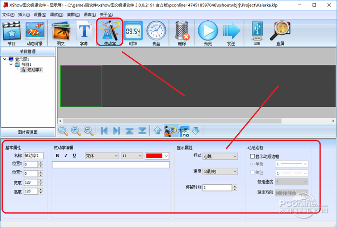Open the 关于(A) menu
The height and width of the screenshot is (228, 337).
(106, 14)
